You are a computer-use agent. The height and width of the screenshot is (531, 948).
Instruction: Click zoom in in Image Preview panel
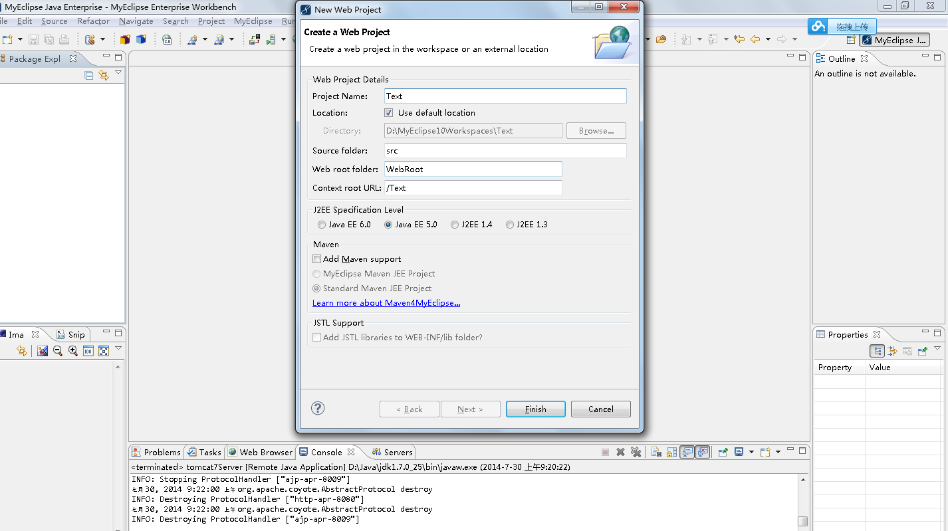click(73, 351)
